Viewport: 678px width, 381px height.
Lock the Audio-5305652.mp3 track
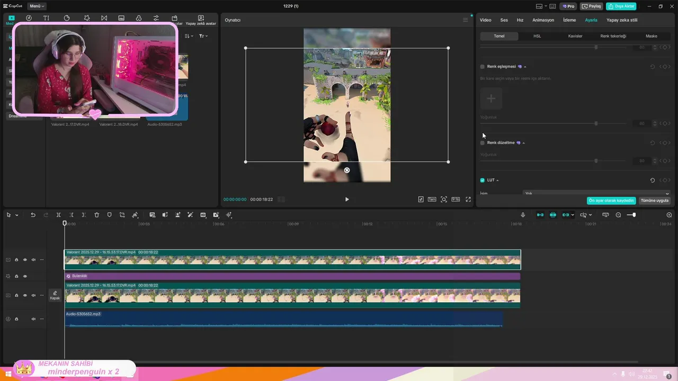[x=16, y=319]
